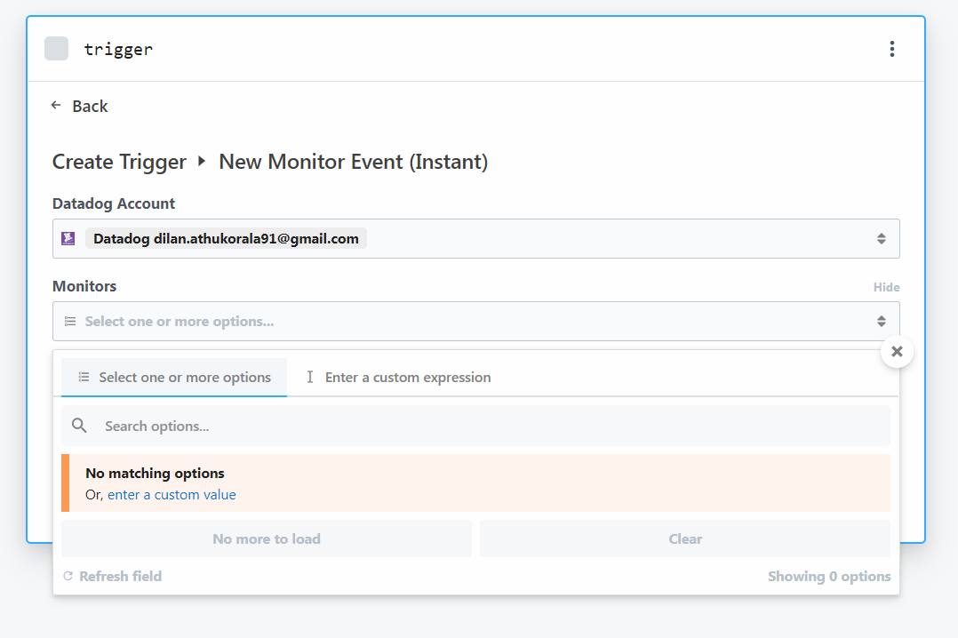Switch to Enter a custom expression tab
The height and width of the screenshot is (638, 958).
click(398, 377)
